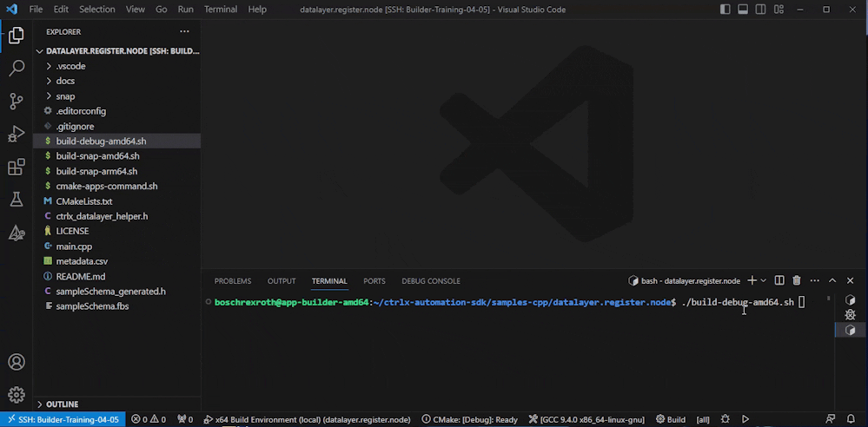Image resolution: width=868 pixels, height=427 pixels.
Task: Select the first terminal in terminal list
Action: tap(851, 299)
